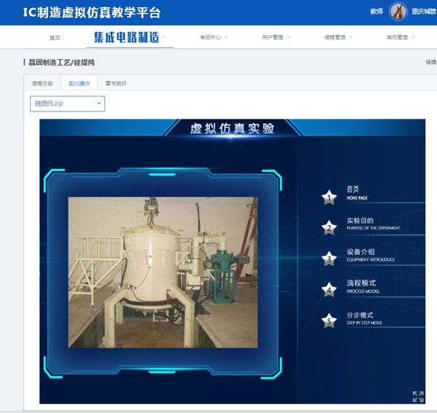Select the 实训操作 tab
This screenshot has width=437, height=413.
pos(79,83)
